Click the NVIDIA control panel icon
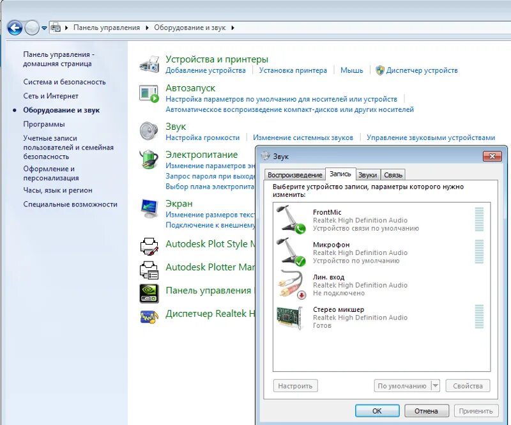The image size is (511, 425). click(x=149, y=293)
